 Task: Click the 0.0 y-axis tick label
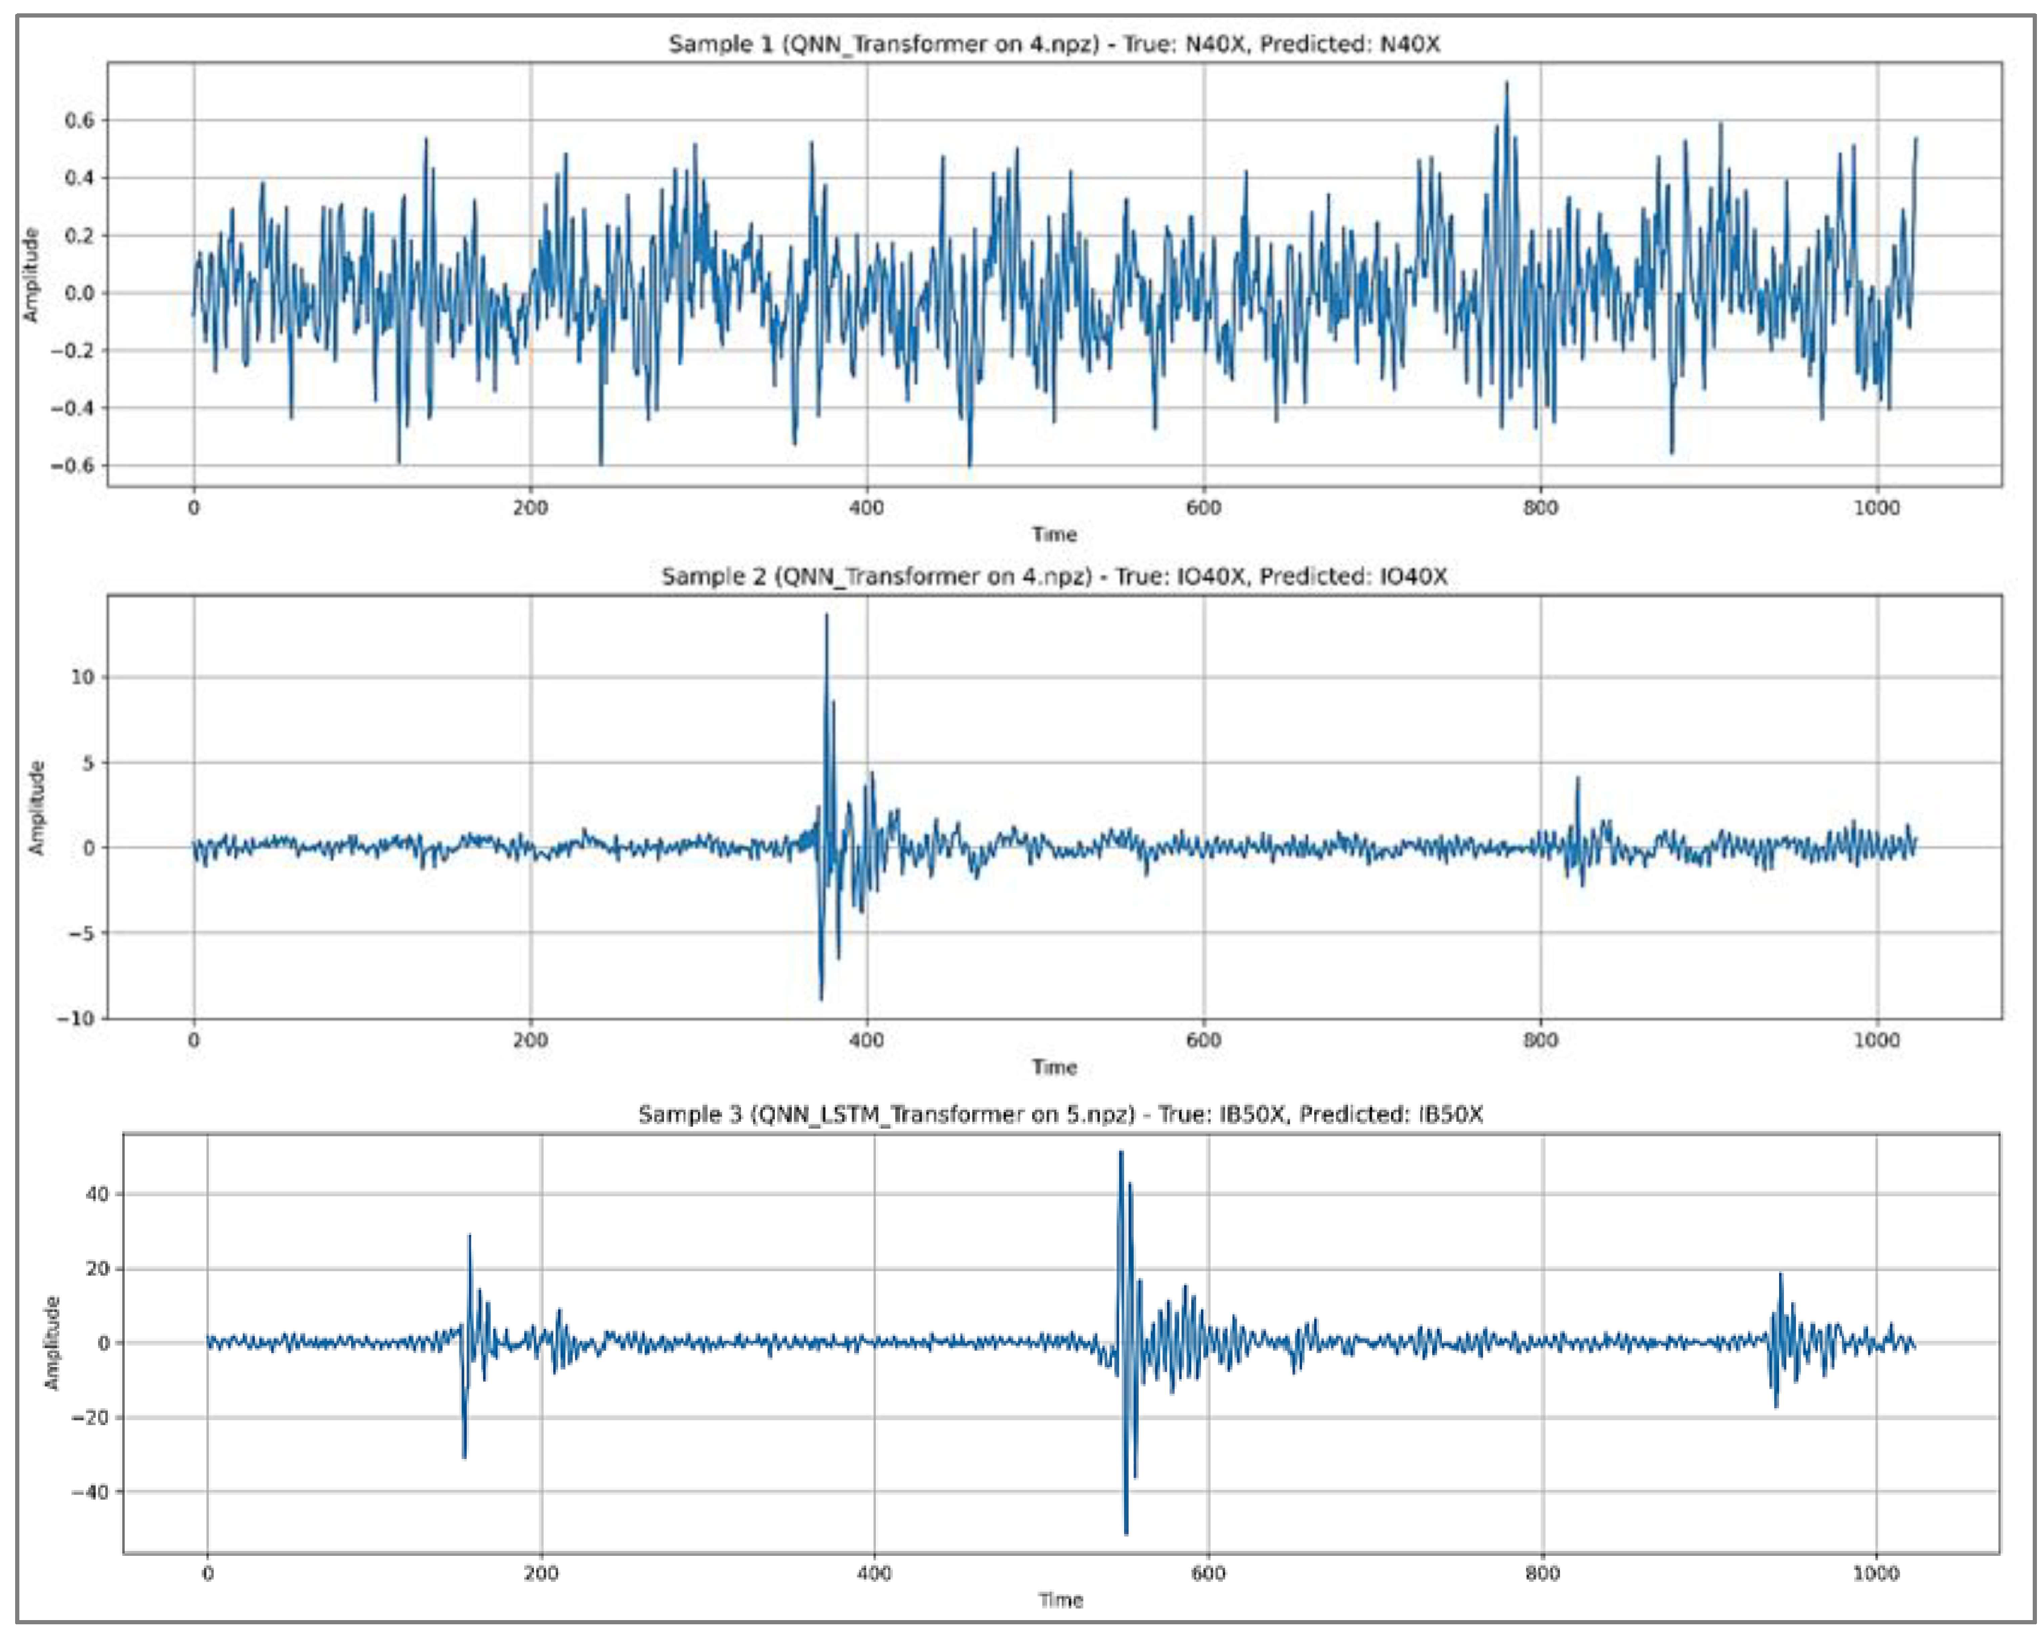pos(79,294)
